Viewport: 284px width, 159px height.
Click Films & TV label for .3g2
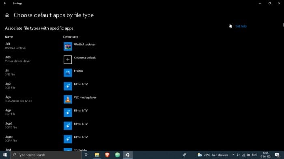click(81, 84)
